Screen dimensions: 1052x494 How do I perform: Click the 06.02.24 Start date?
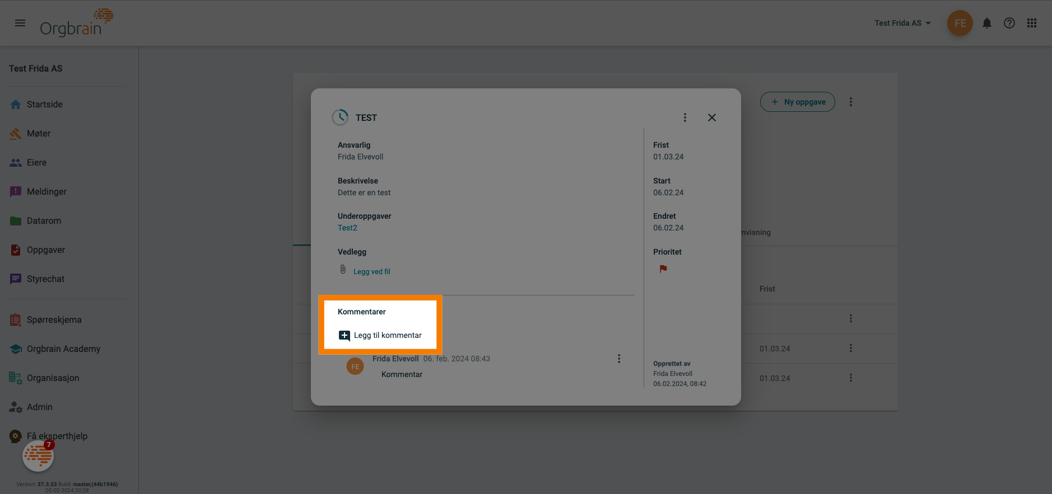coord(668,192)
